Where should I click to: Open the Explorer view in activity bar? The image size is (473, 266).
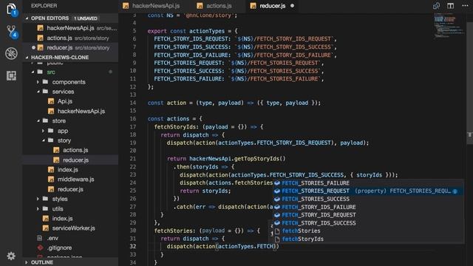11,10
